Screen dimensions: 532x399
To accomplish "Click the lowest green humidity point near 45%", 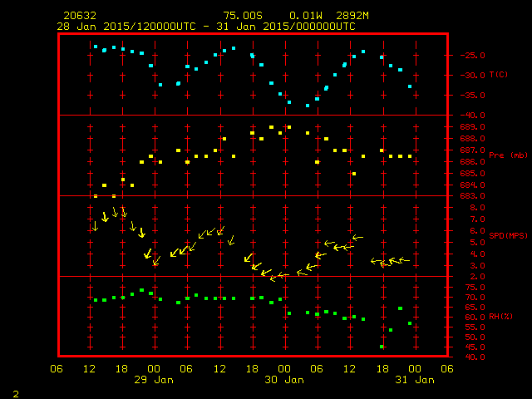I will [382, 347].
